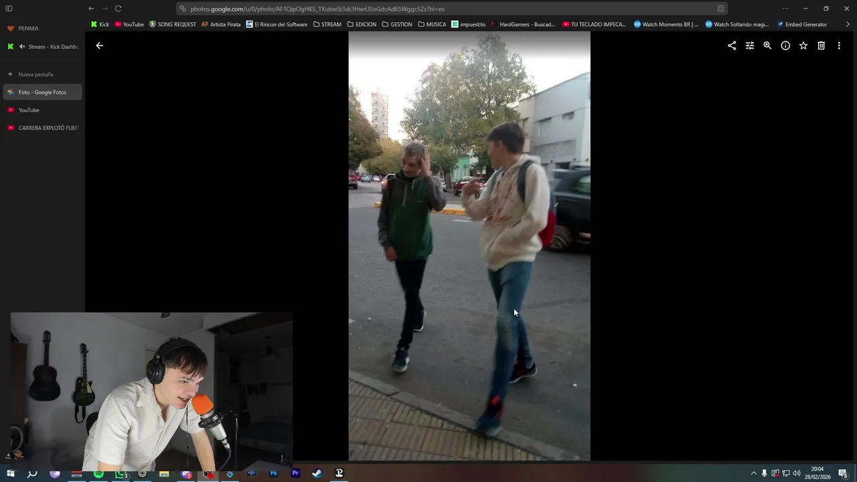This screenshot has height=482, width=857.
Task: Mark photo as favorite with the star
Action: (803, 46)
